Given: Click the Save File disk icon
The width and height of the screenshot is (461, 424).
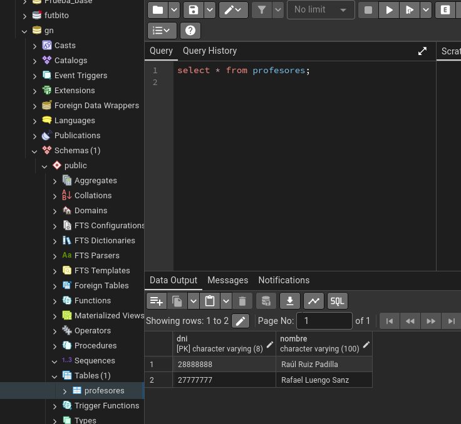Looking at the screenshot, I should coord(193,10).
